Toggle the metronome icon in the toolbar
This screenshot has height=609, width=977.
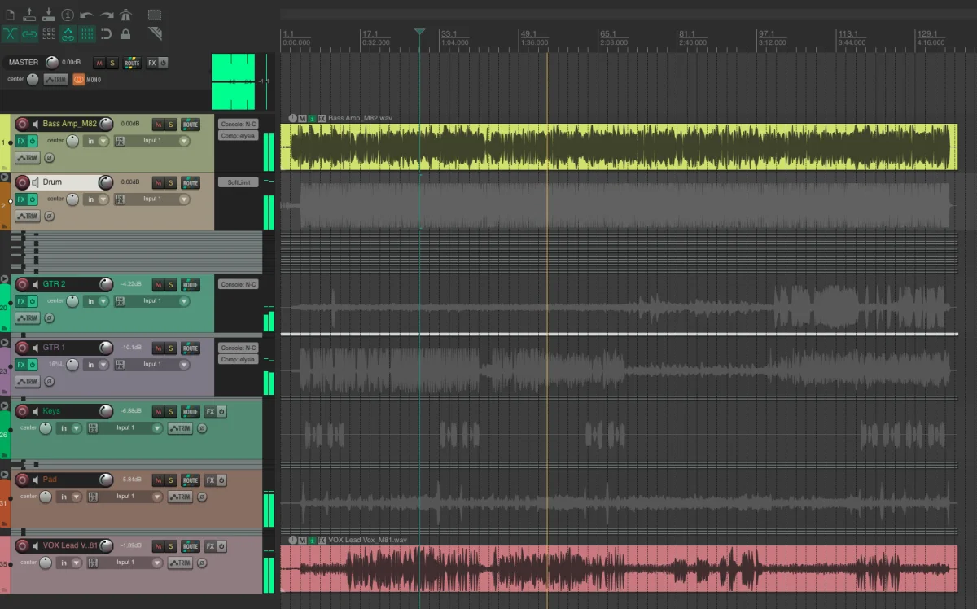pos(125,15)
